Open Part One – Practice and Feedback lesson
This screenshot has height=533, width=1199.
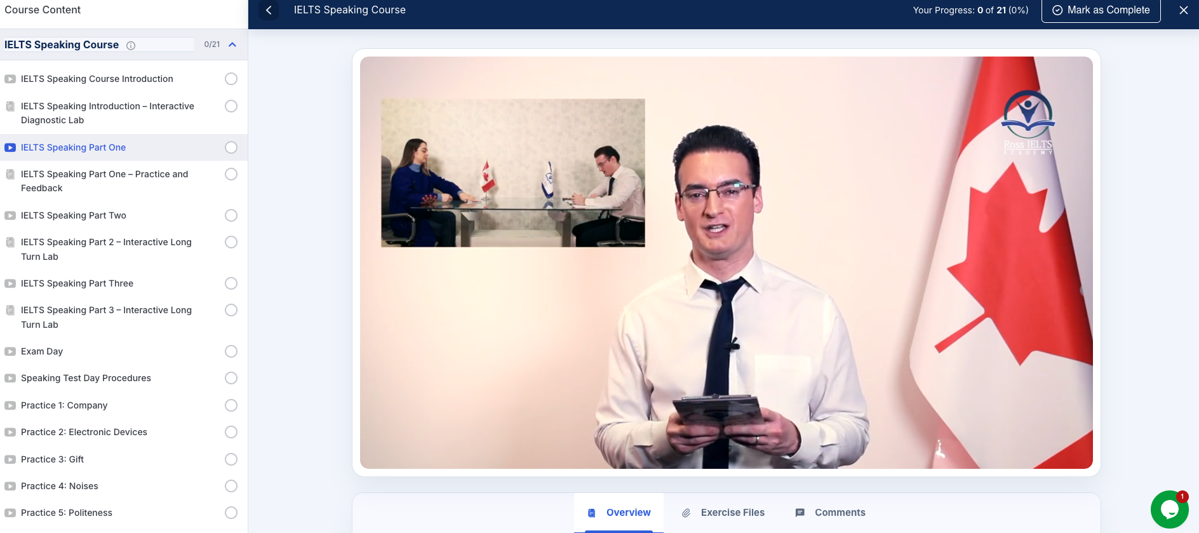105,181
